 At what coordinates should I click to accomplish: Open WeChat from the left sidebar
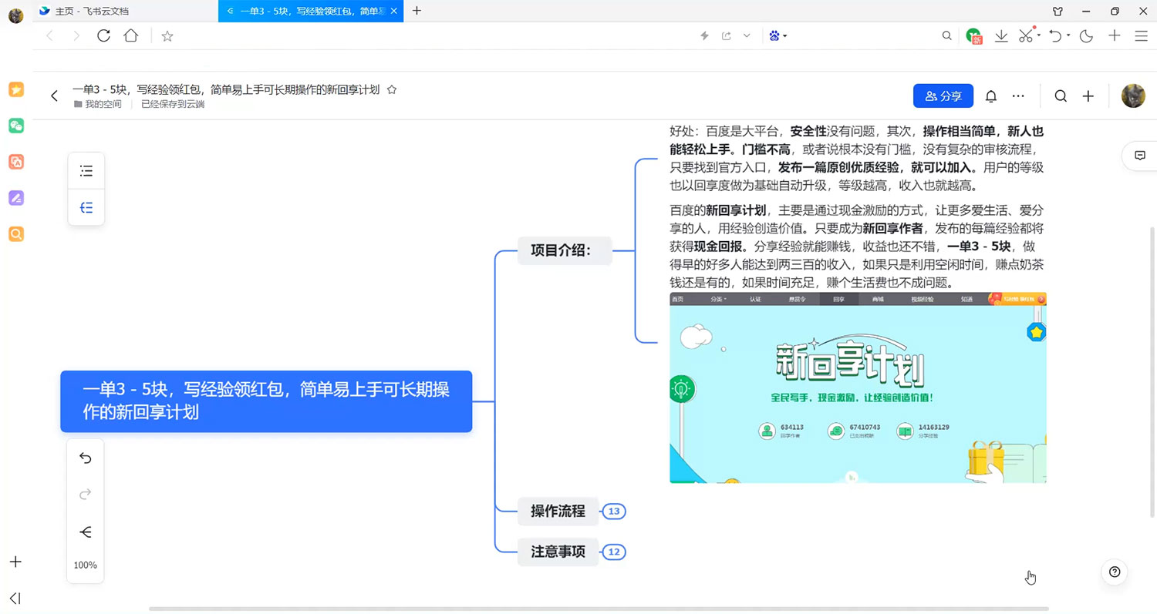16,126
